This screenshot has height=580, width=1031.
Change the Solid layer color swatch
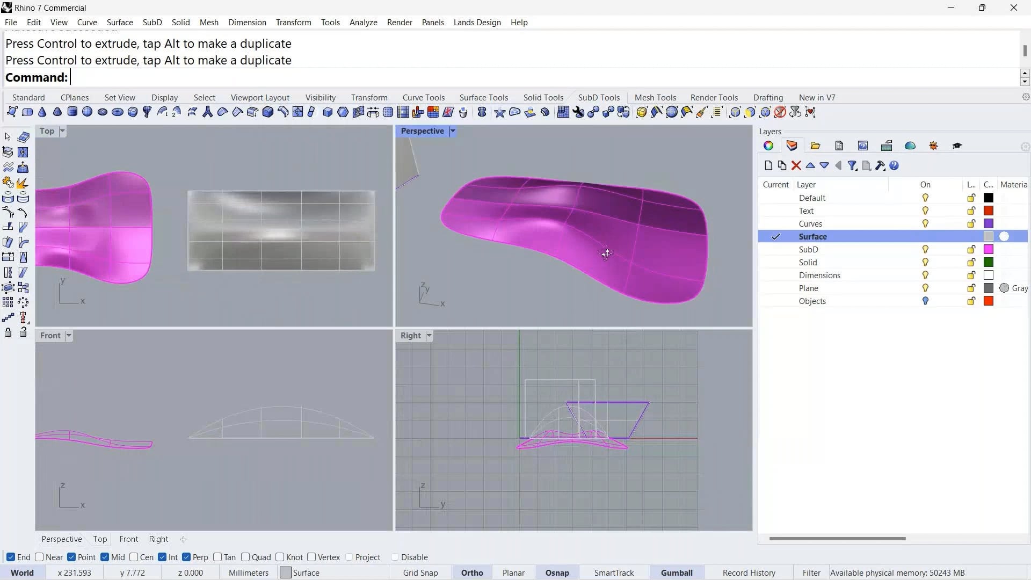[x=989, y=262]
